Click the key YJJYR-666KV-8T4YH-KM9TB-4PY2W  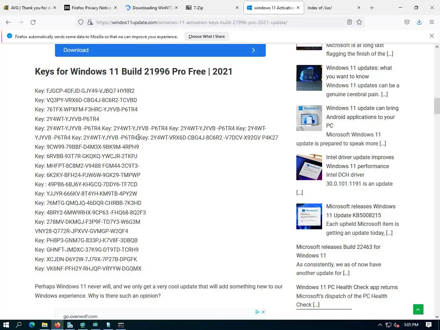(92, 194)
